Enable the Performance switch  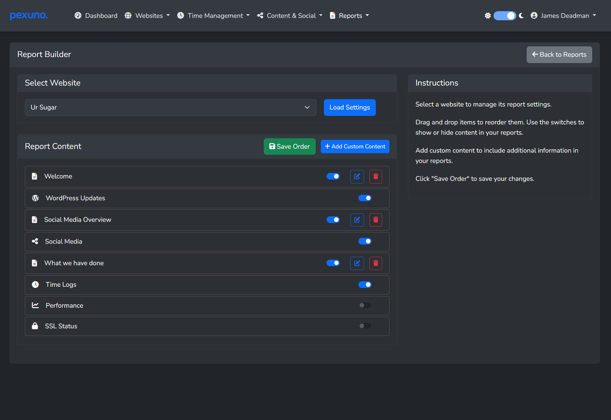365,305
